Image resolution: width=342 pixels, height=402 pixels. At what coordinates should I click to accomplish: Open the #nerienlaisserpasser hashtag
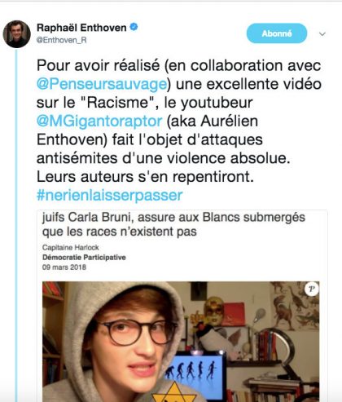tap(110, 195)
